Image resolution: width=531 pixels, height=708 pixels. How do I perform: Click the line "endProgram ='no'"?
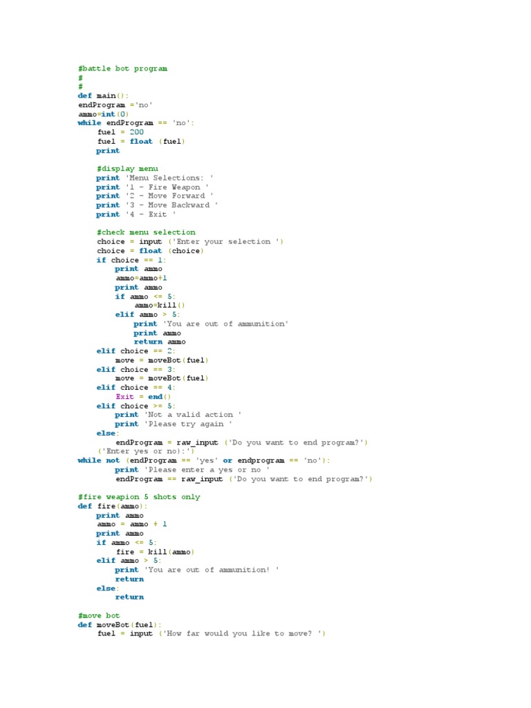[115, 105]
